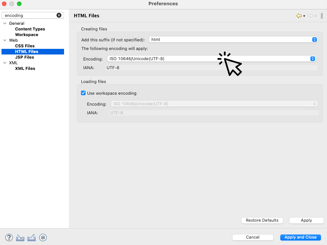Zoom the Preferences window green button
The height and width of the screenshot is (245, 327).
tap(19, 4)
